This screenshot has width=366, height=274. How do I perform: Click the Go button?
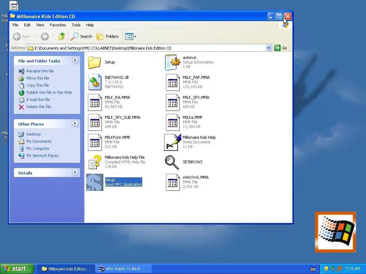click(281, 48)
